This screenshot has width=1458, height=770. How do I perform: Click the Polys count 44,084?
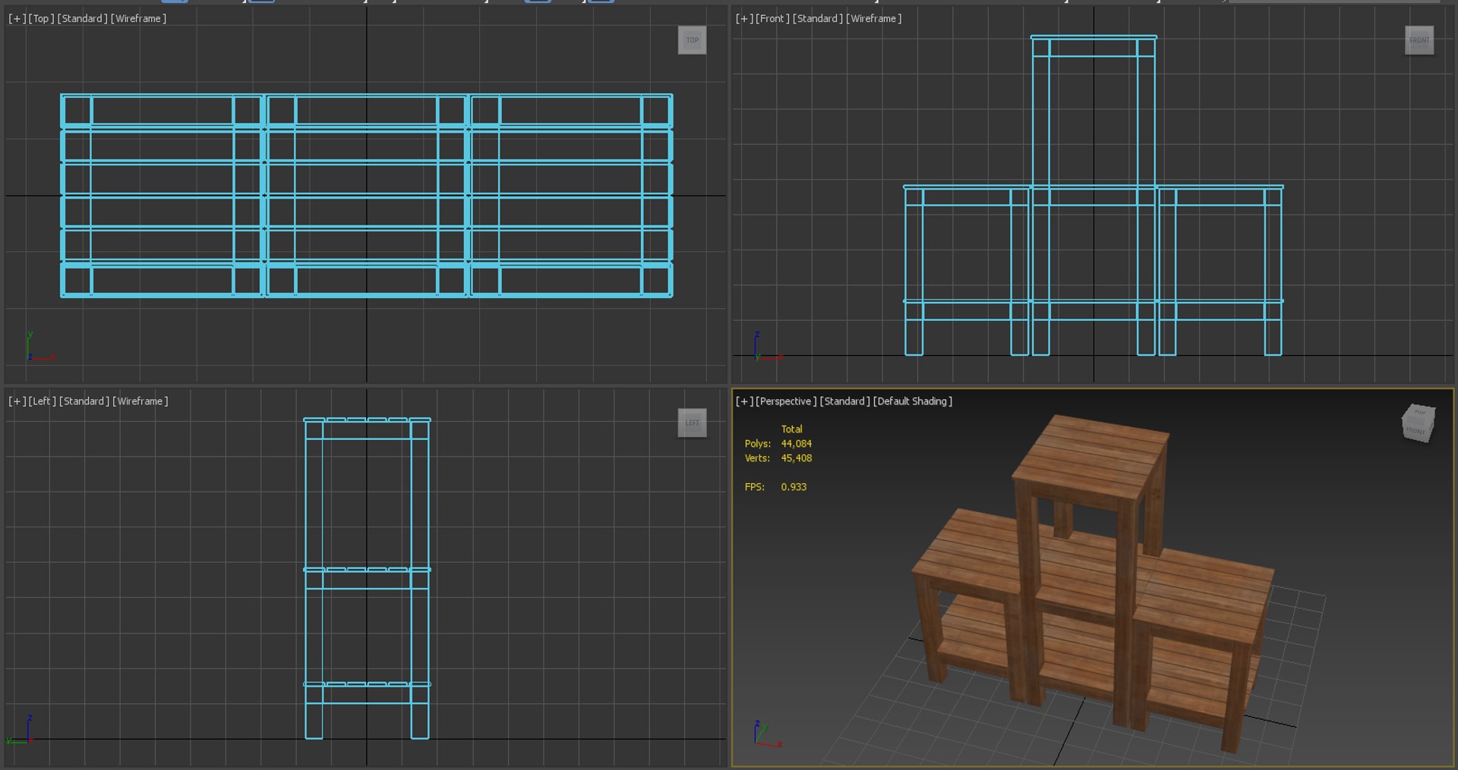(x=796, y=444)
